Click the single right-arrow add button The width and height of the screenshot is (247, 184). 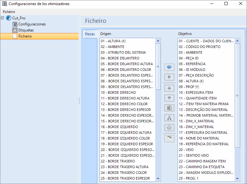tap(169, 77)
